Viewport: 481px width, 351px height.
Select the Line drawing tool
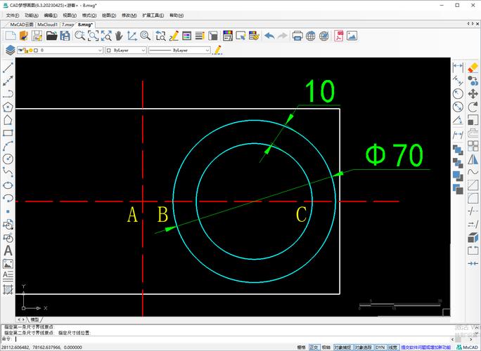tap(8, 67)
